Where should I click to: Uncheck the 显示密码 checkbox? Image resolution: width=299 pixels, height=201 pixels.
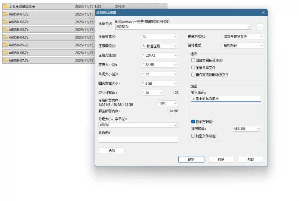coord(193,122)
